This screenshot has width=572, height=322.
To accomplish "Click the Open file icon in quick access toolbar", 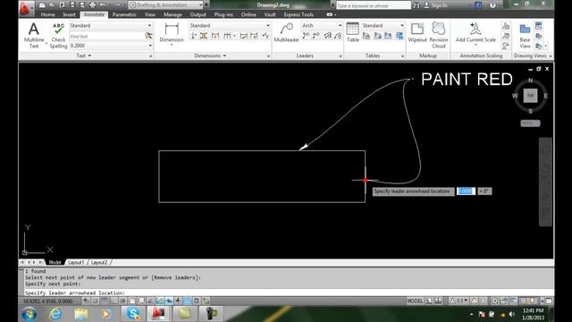I will [52, 5].
